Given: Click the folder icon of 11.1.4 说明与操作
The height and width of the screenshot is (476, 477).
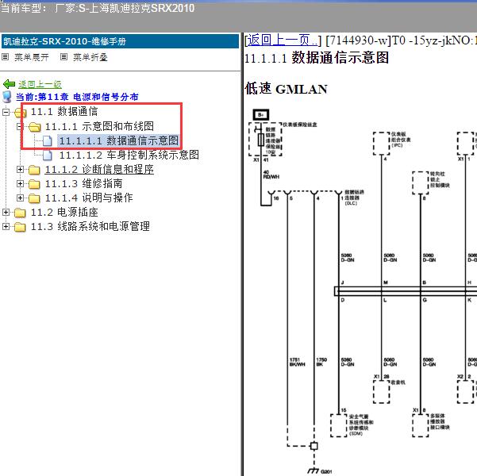Looking at the screenshot, I should coord(34,198).
